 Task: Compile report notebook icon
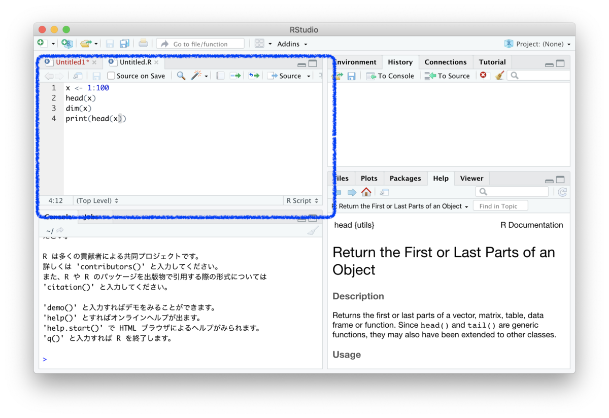(x=220, y=76)
